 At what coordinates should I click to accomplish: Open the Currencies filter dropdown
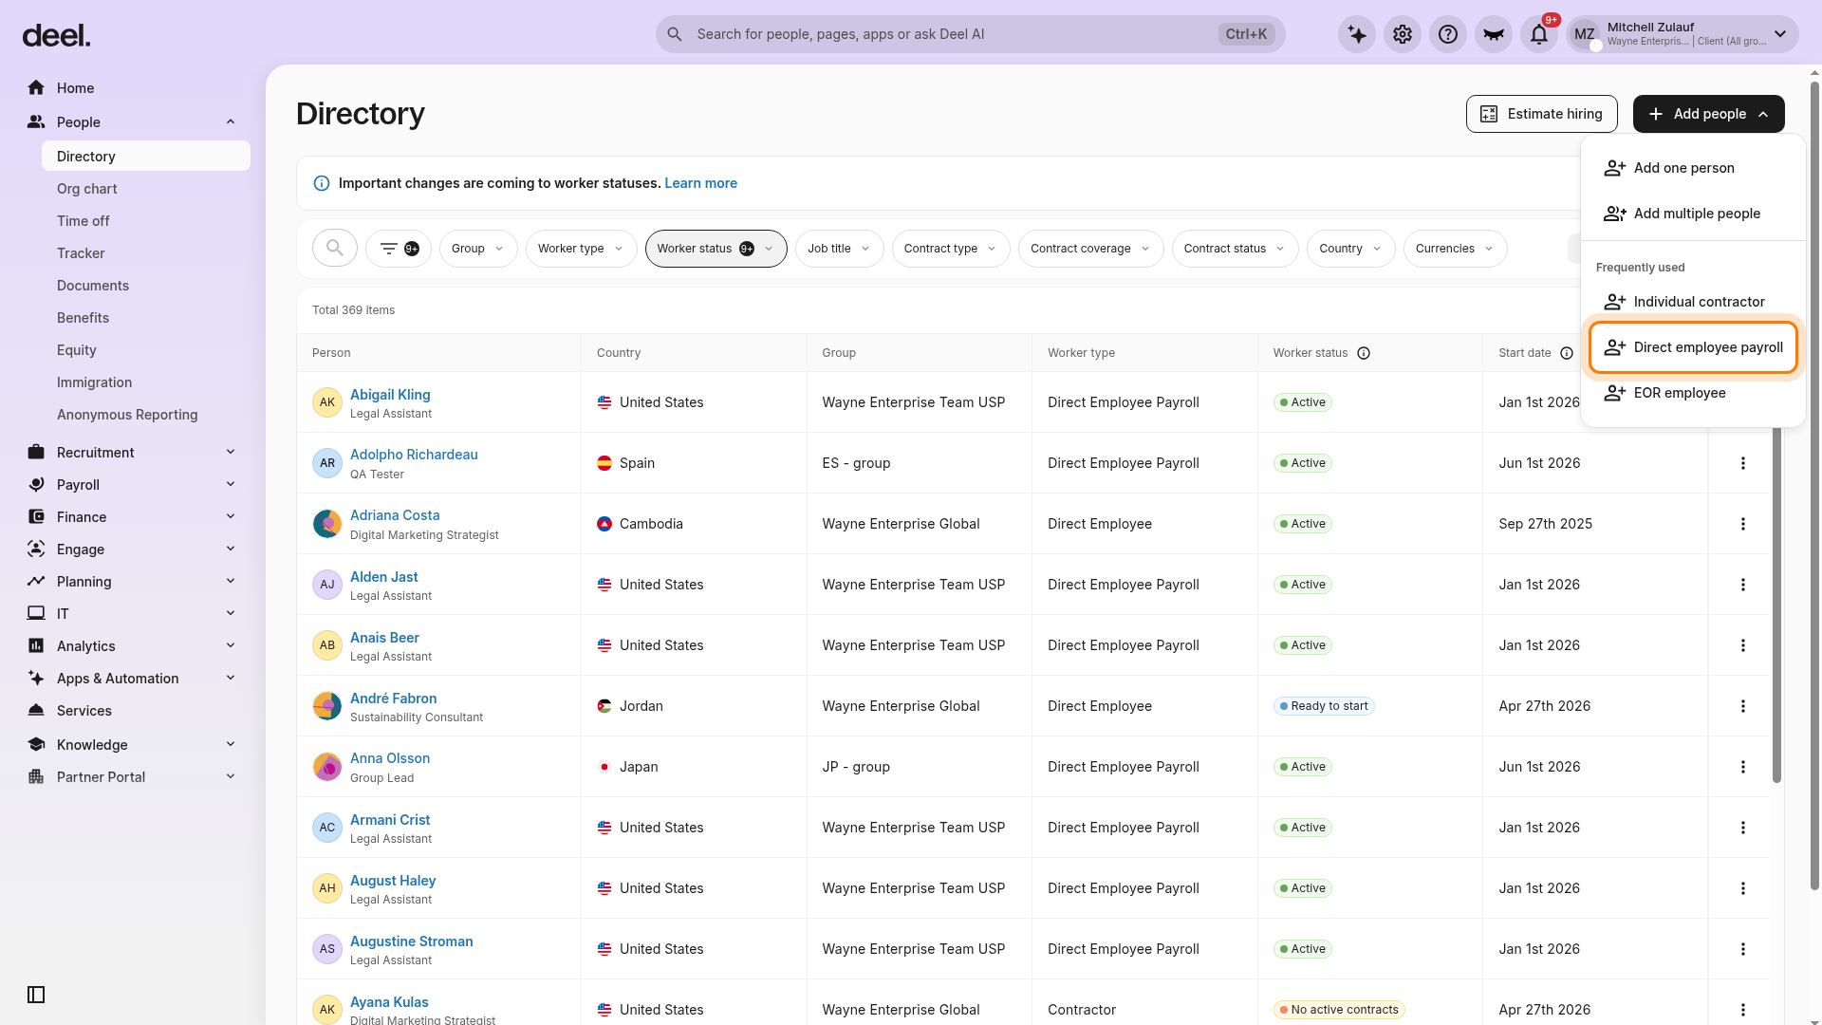point(1455,249)
